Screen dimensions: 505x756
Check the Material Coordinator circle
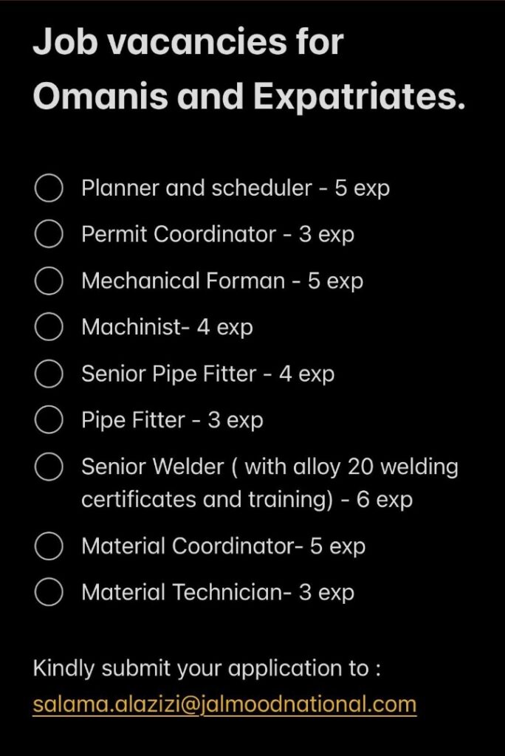pos(49,546)
